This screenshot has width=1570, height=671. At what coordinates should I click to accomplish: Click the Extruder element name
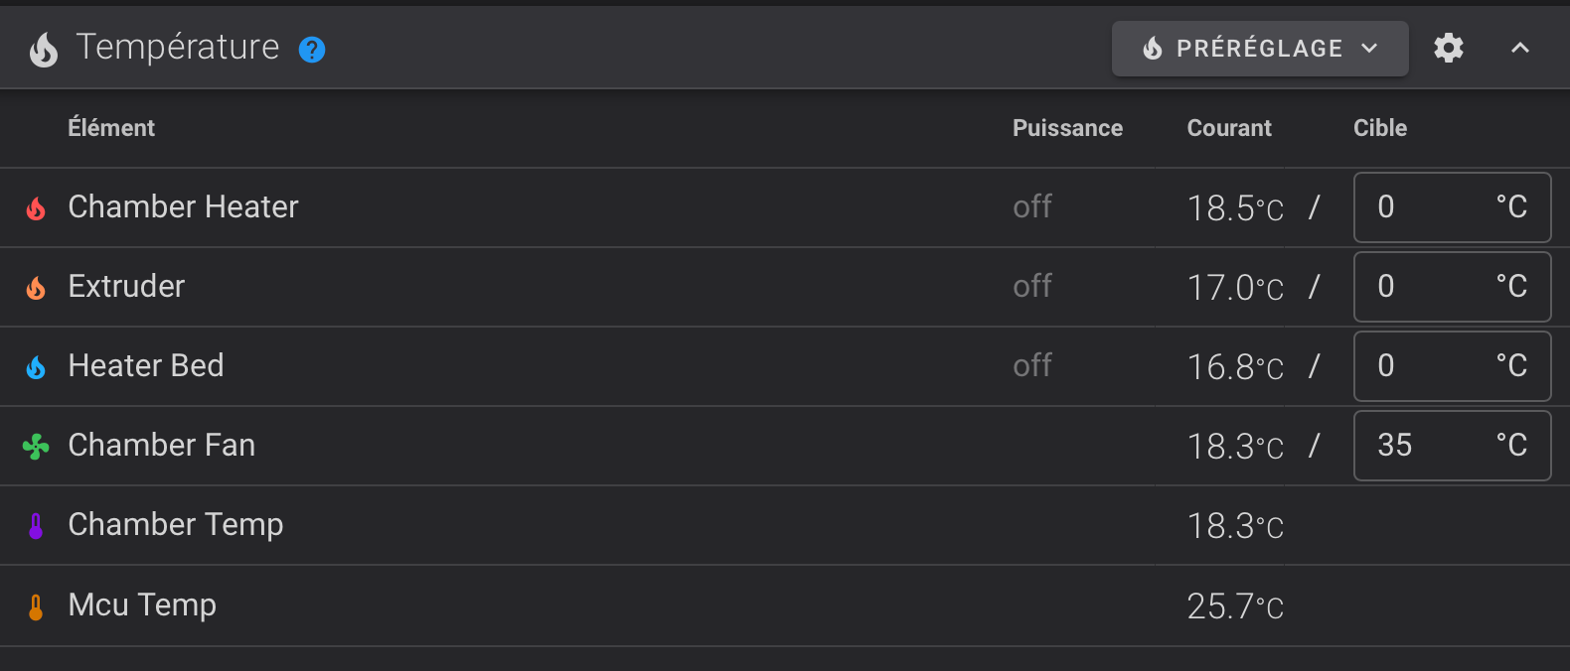(x=126, y=286)
